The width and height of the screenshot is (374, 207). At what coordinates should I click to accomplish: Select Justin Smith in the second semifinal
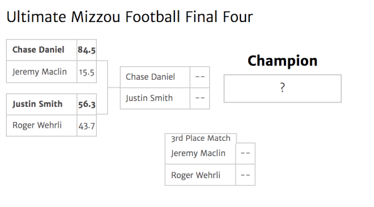[41, 104]
